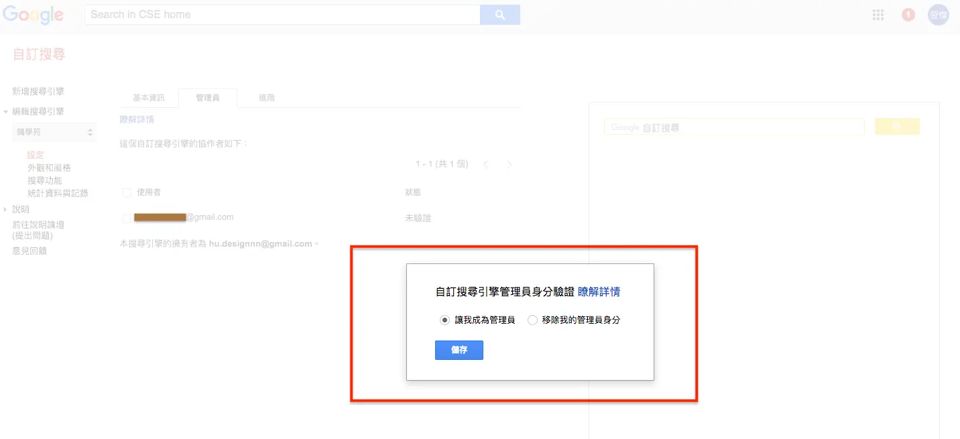The image size is (960, 439).
Task: Click the blue magnifier search button
Action: pyautogui.click(x=500, y=15)
